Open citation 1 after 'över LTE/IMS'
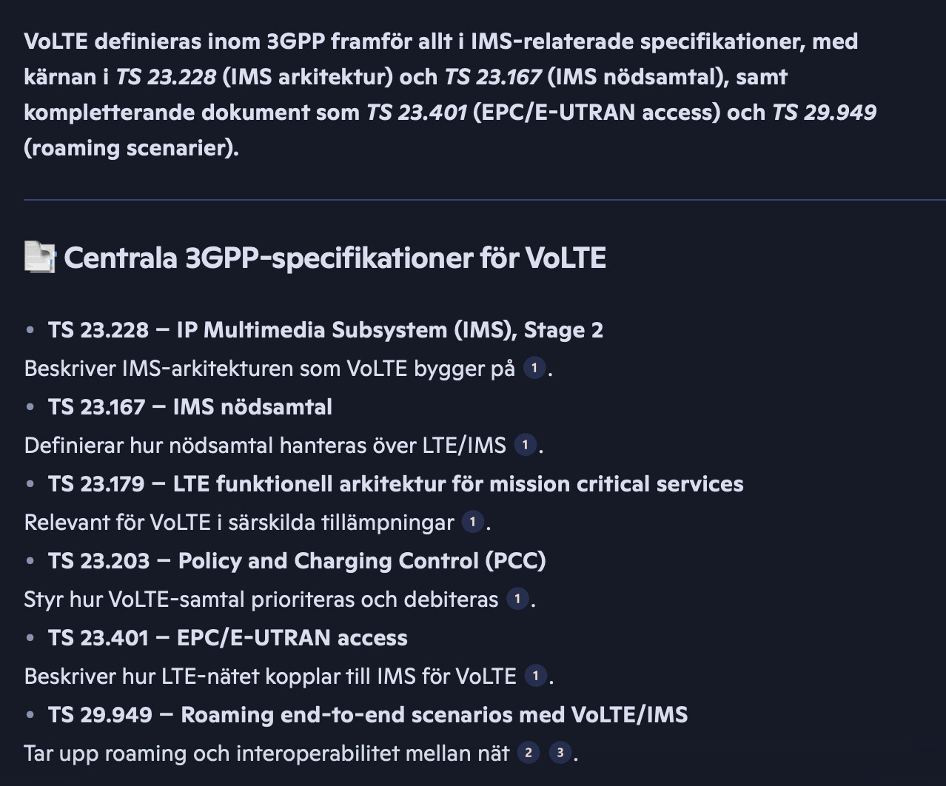This screenshot has width=946, height=786. 525,445
